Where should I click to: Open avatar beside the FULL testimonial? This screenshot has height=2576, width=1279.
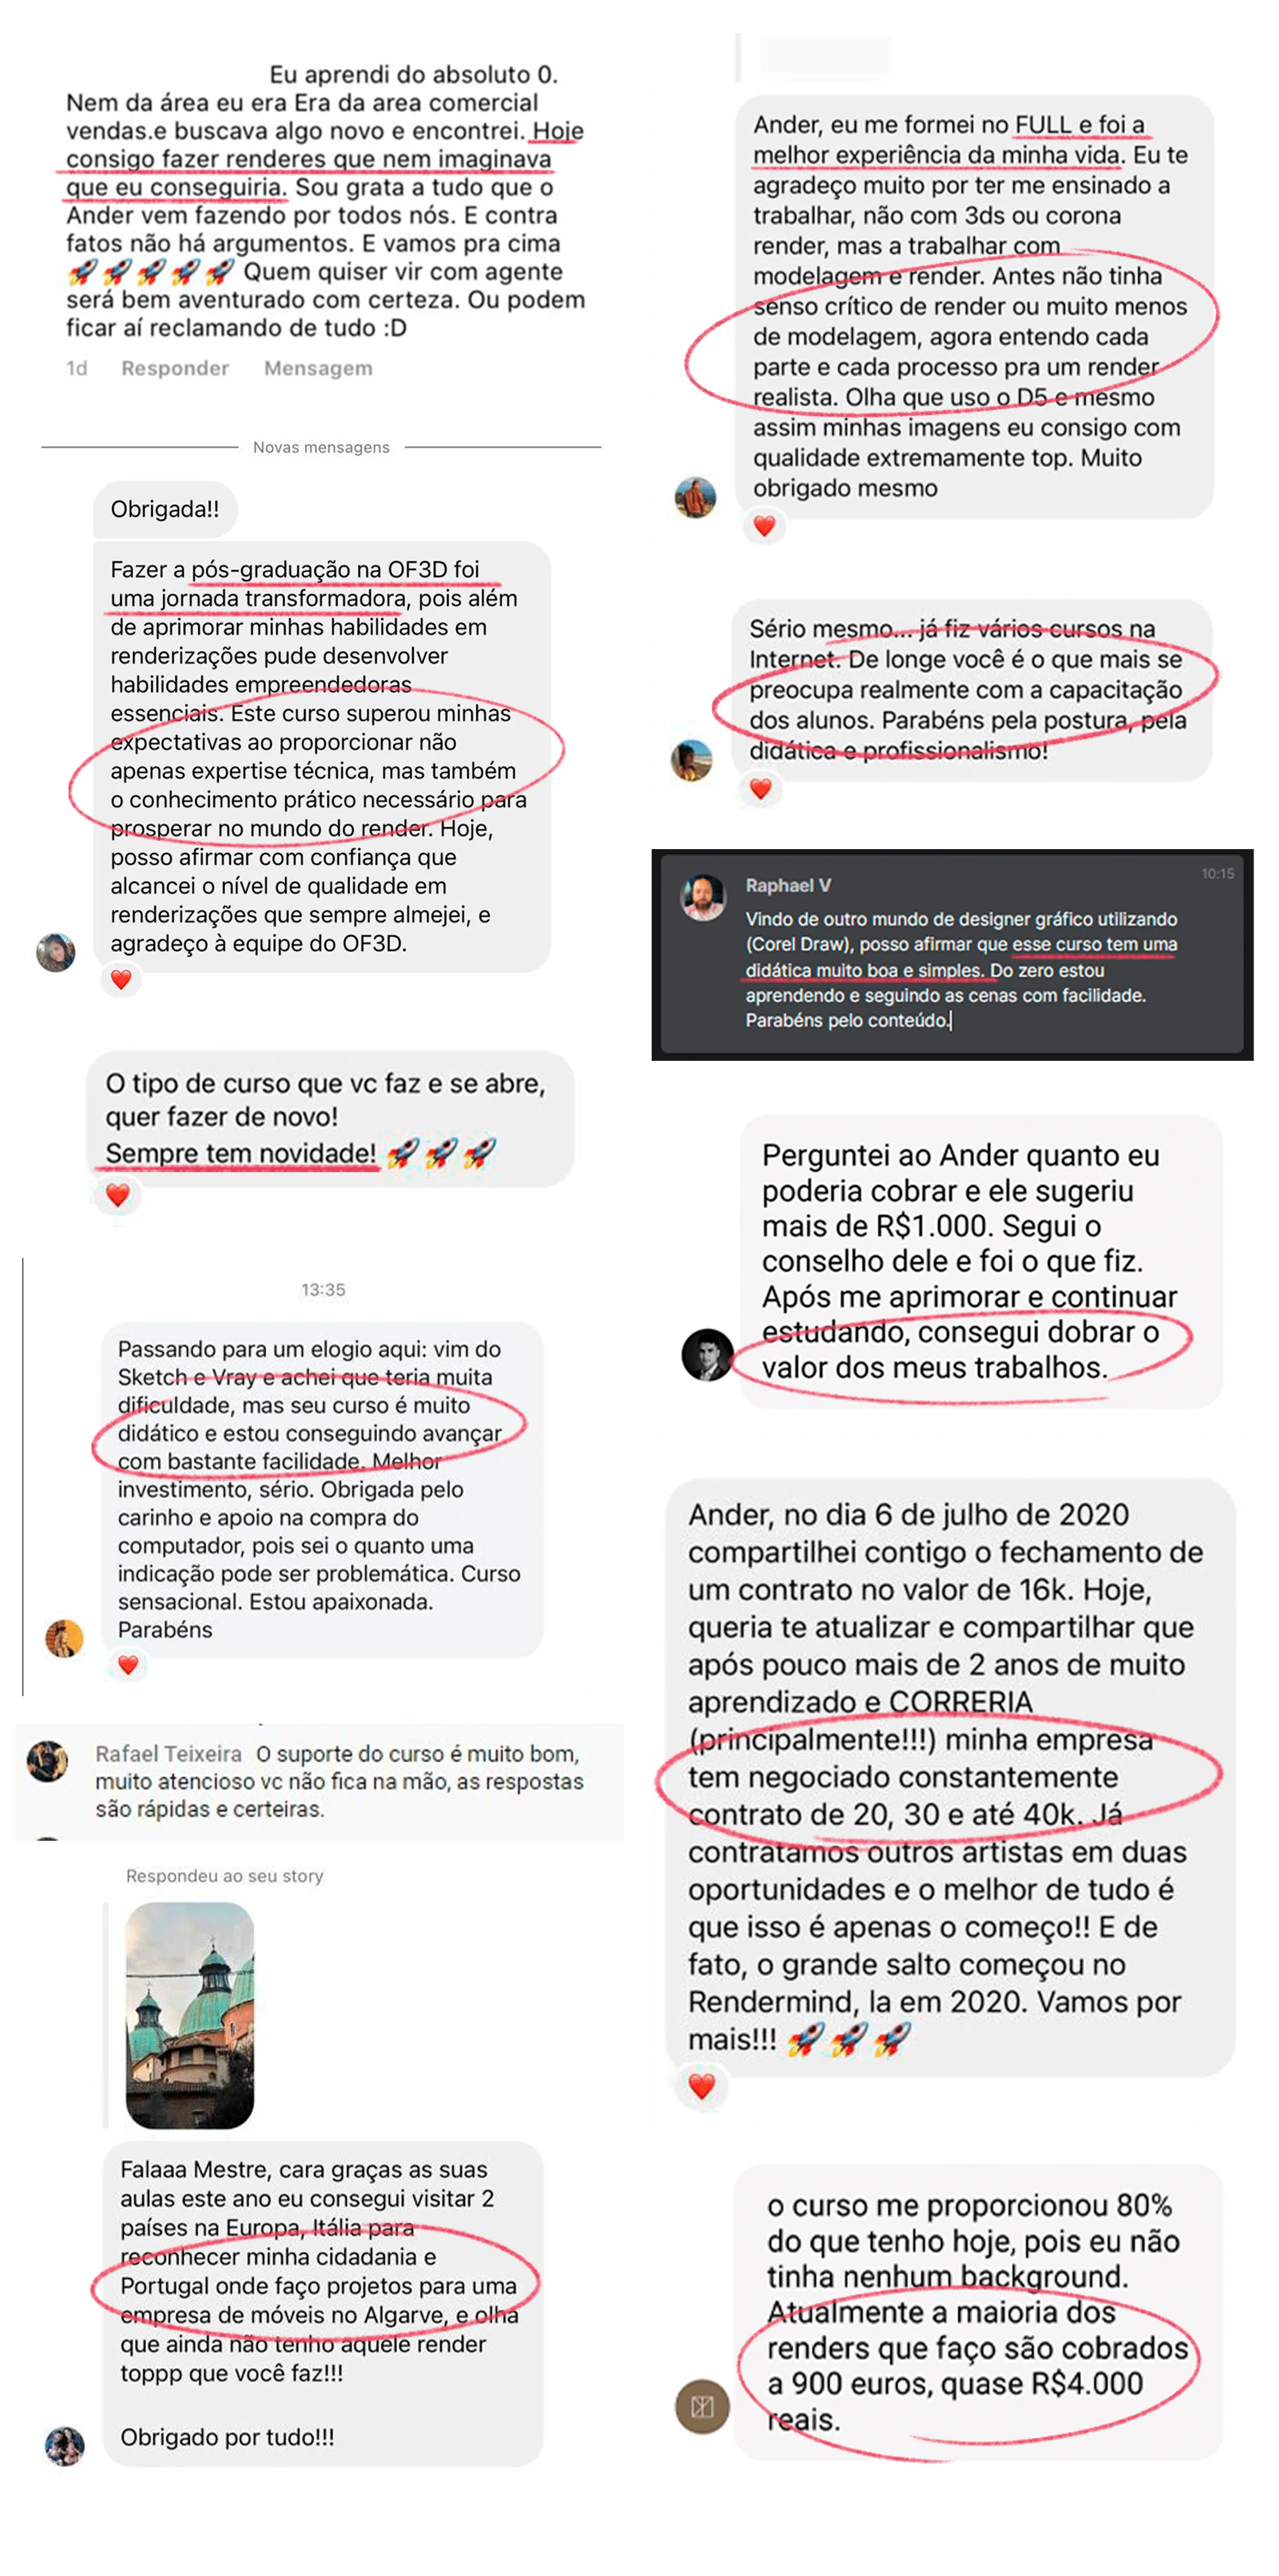(x=696, y=497)
